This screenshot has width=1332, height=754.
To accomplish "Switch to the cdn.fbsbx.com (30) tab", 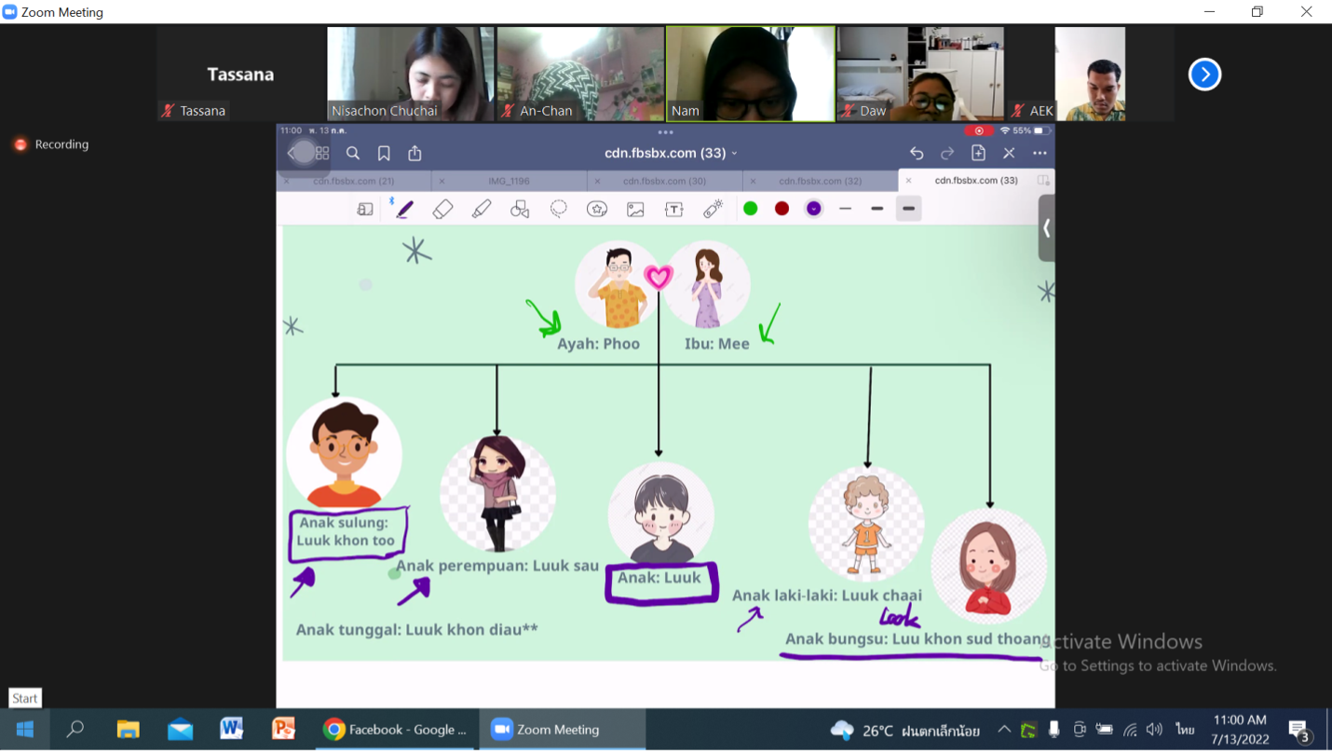I will (x=664, y=181).
